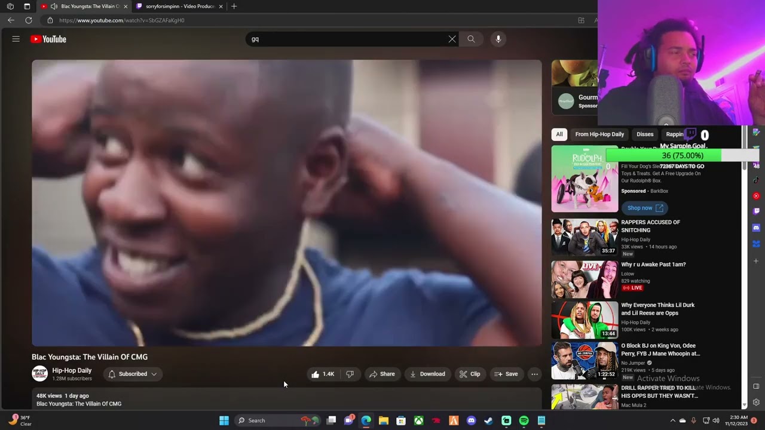
Task: Open the Subscribed notification dropdown
Action: tap(133, 374)
